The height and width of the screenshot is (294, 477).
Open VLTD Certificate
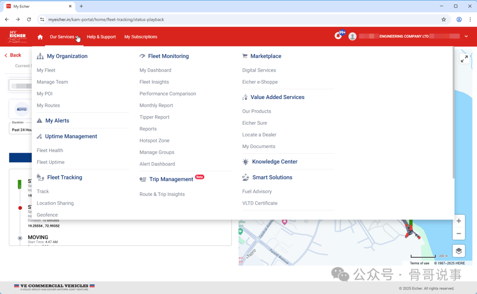(260, 203)
